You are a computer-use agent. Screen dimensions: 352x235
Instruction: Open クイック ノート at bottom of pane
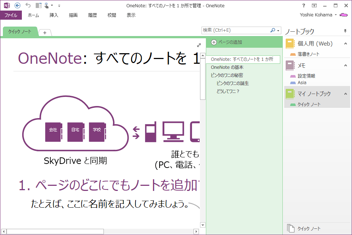[x=309, y=228]
